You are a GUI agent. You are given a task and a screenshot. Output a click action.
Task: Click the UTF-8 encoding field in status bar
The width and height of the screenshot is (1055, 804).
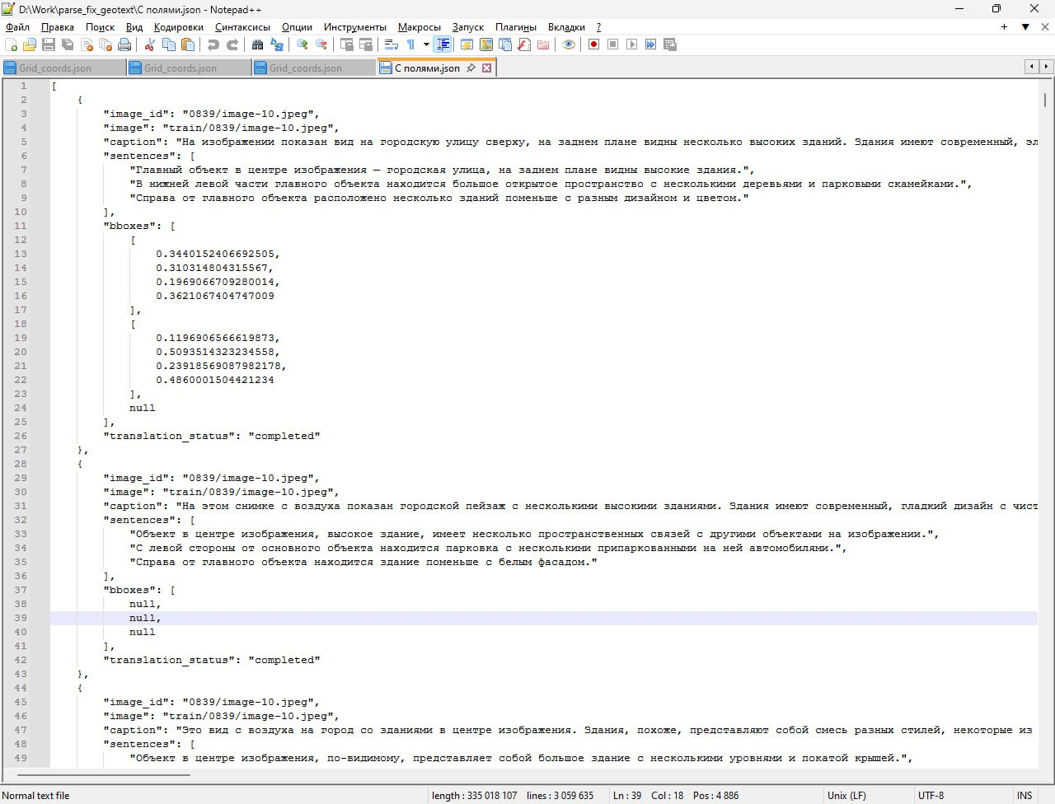click(931, 795)
